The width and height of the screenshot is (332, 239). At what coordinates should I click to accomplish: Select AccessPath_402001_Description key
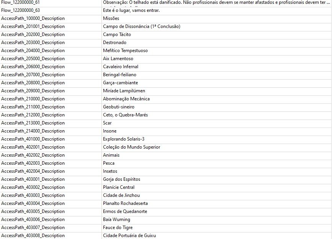(x=51, y=147)
